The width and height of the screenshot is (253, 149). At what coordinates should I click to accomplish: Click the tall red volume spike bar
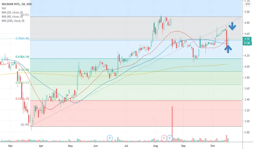pos(172,124)
